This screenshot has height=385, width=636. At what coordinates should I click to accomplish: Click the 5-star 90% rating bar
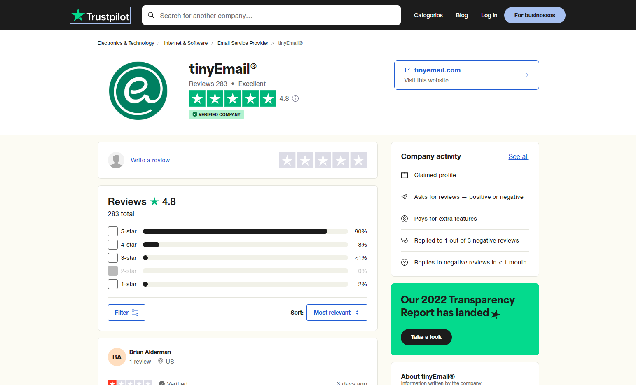click(x=246, y=231)
